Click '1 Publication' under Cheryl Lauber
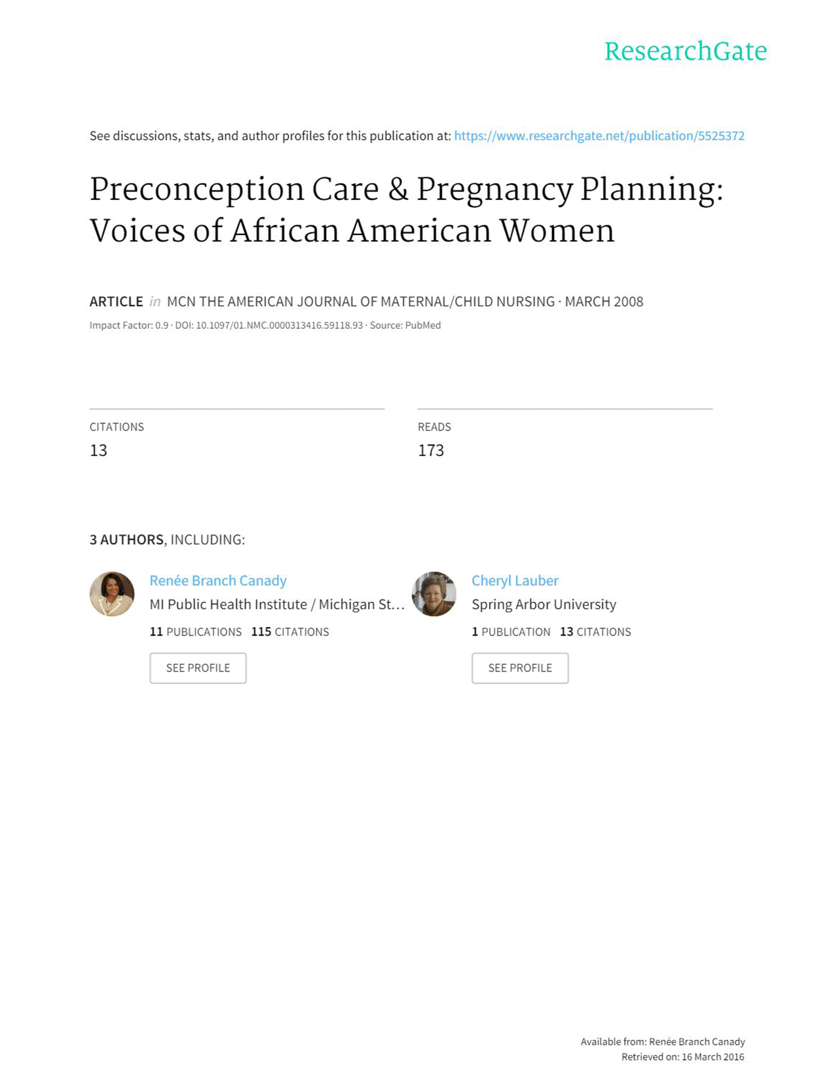The image size is (835, 1081). (511, 632)
